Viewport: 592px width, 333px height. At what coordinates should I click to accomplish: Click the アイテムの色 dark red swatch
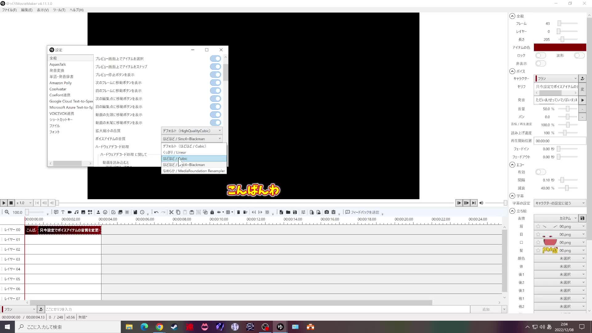tap(560, 47)
